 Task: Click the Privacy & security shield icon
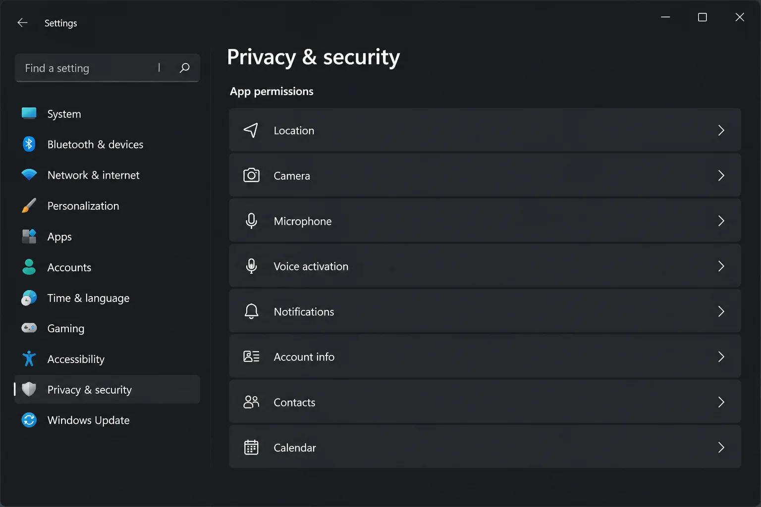[29, 389]
